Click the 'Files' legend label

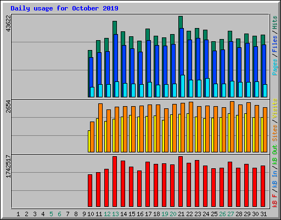tap(275, 44)
